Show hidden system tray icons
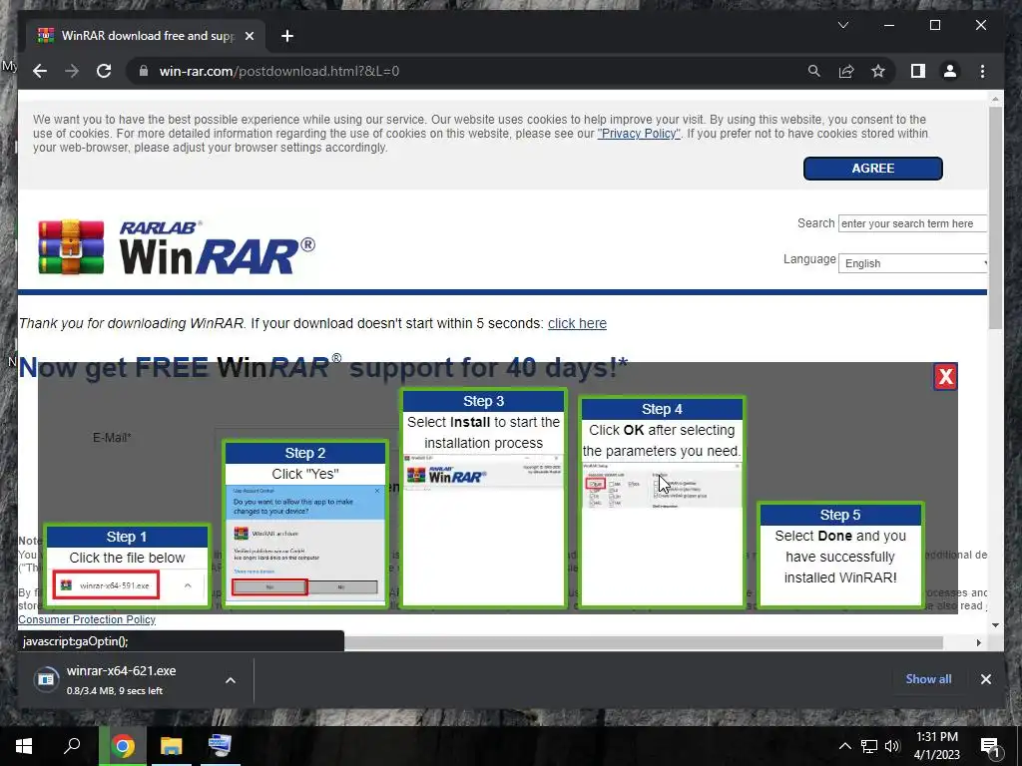 pyautogui.click(x=844, y=746)
